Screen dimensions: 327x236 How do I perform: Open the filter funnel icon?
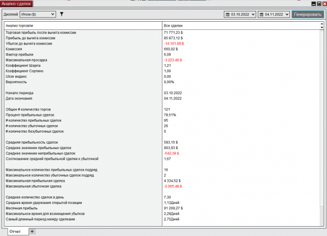(x=62, y=14)
